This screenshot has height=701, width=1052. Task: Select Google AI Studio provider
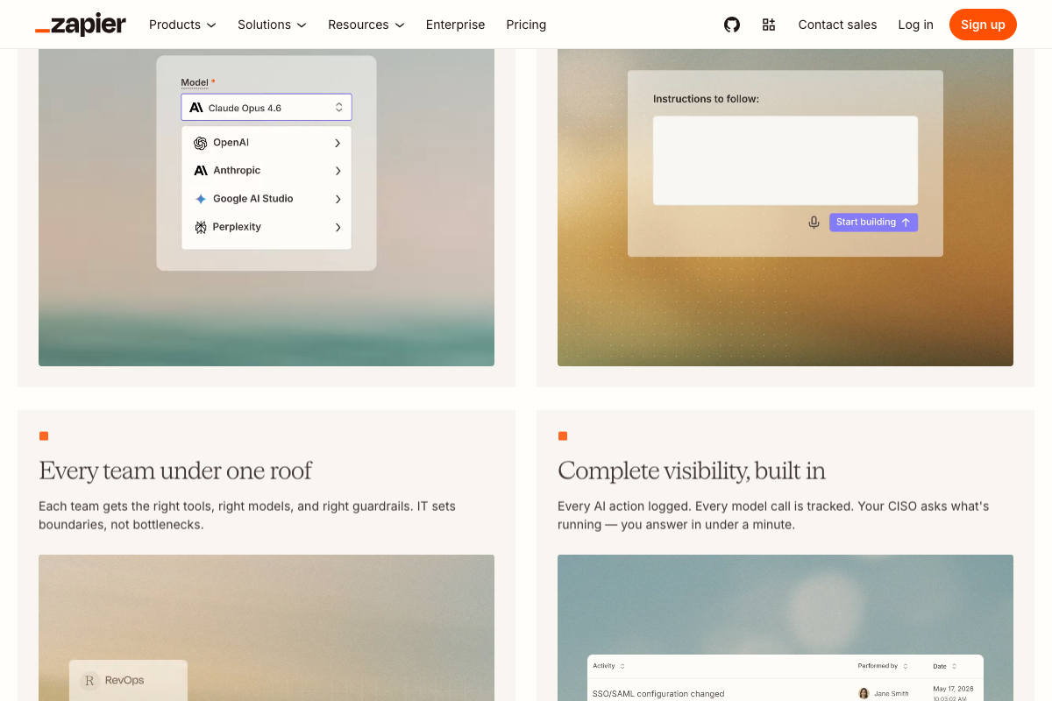(267, 199)
